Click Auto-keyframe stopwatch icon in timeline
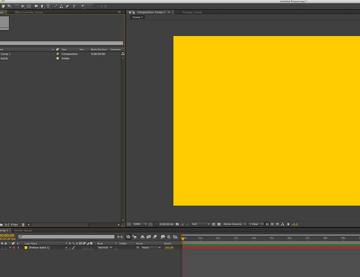The width and height of the screenshot is (360, 277). (x=169, y=237)
